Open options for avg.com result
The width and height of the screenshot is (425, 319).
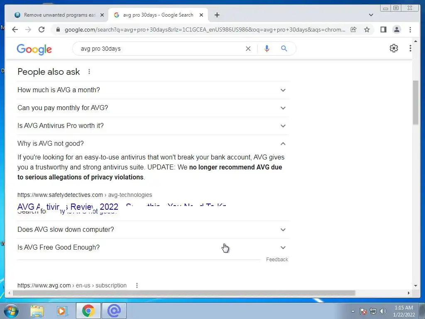[x=137, y=285]
